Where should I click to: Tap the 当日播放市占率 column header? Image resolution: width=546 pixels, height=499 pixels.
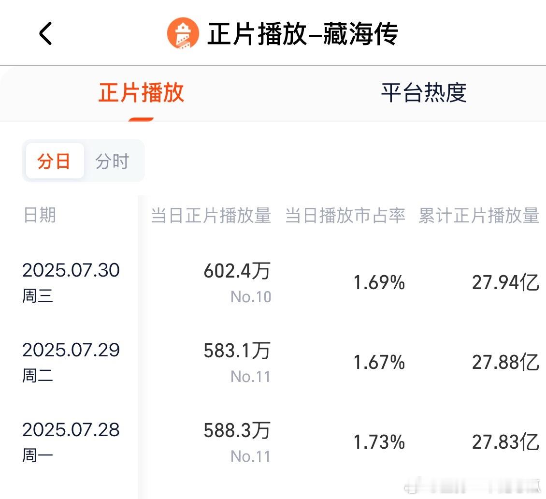click(x=345, y=215)
